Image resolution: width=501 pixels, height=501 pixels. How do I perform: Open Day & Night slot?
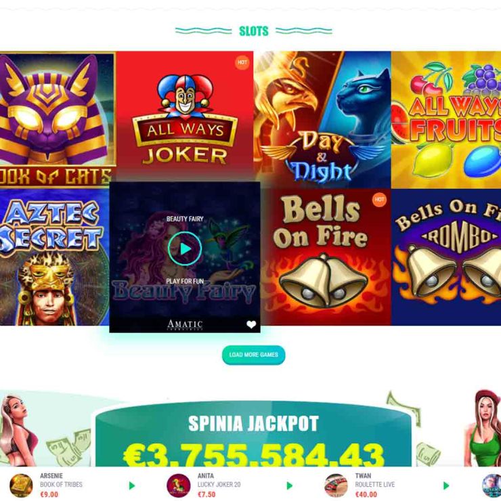point(322,120)
